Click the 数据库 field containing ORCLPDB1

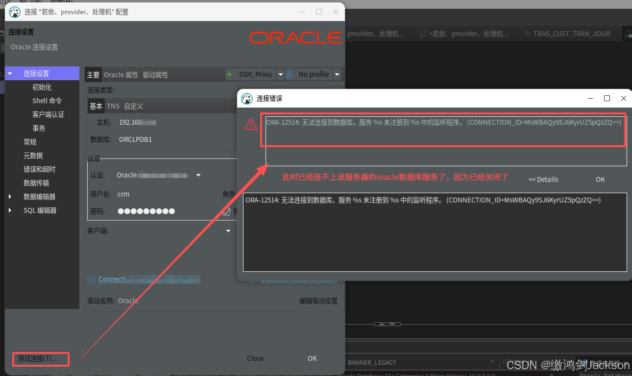click(176, 139)
